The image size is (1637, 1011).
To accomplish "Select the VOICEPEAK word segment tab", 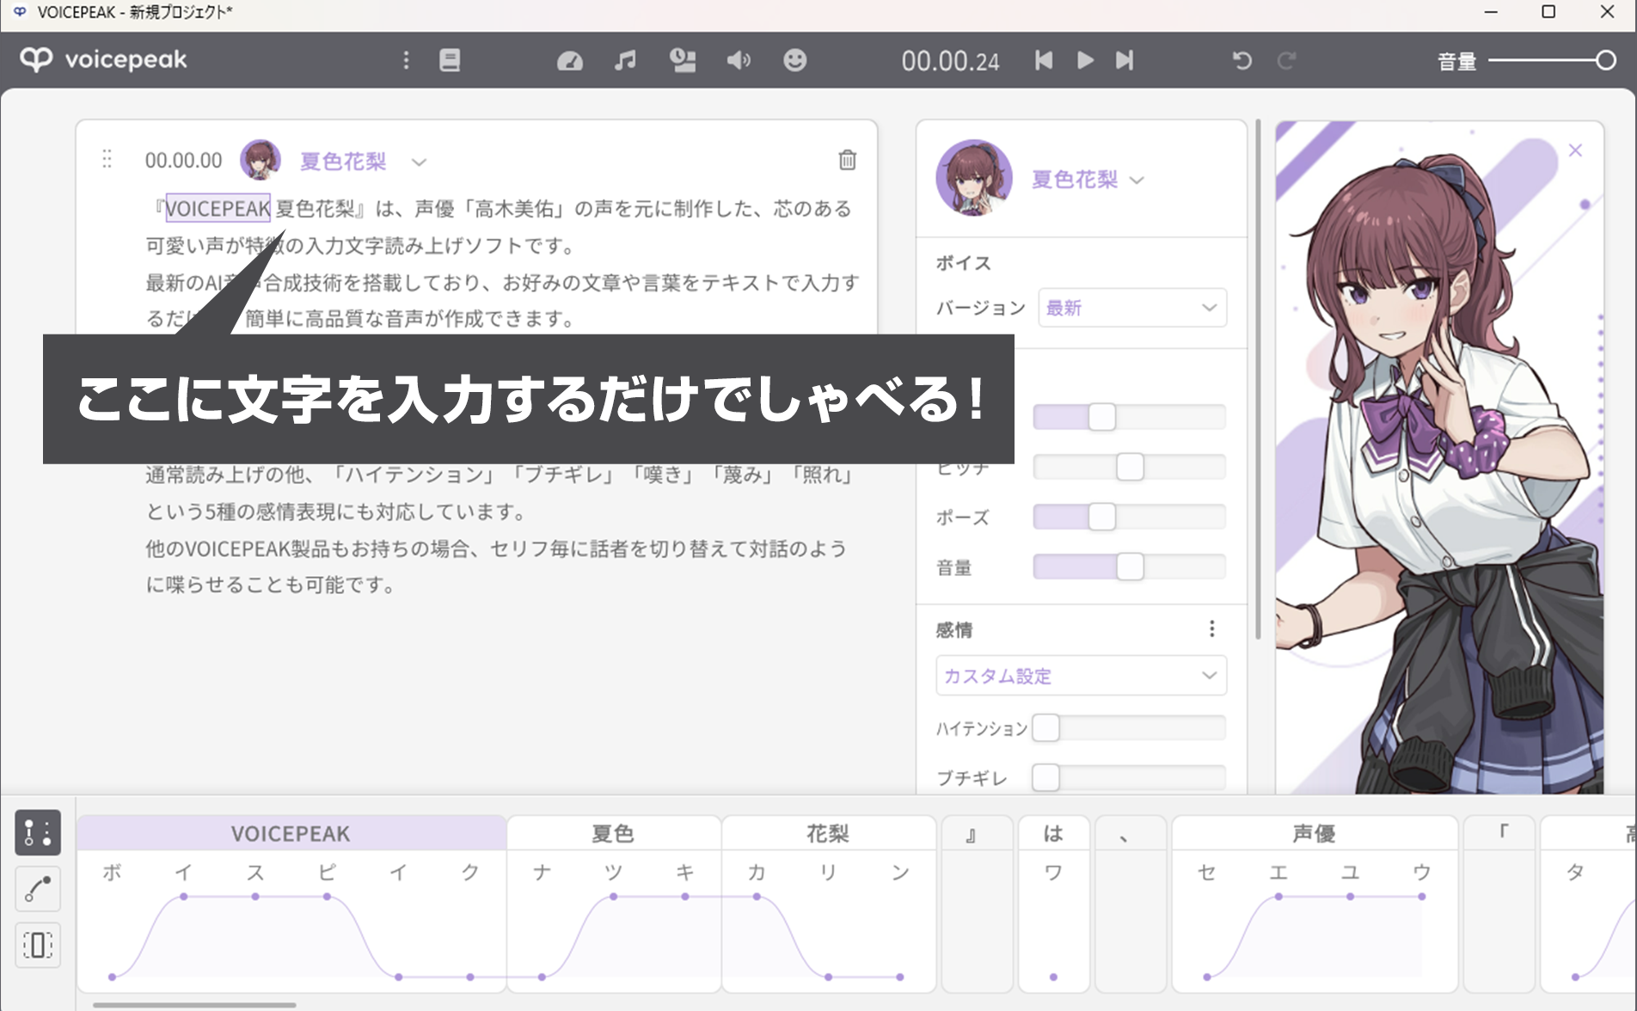I will pyautogui.click(x=291, y=833).
